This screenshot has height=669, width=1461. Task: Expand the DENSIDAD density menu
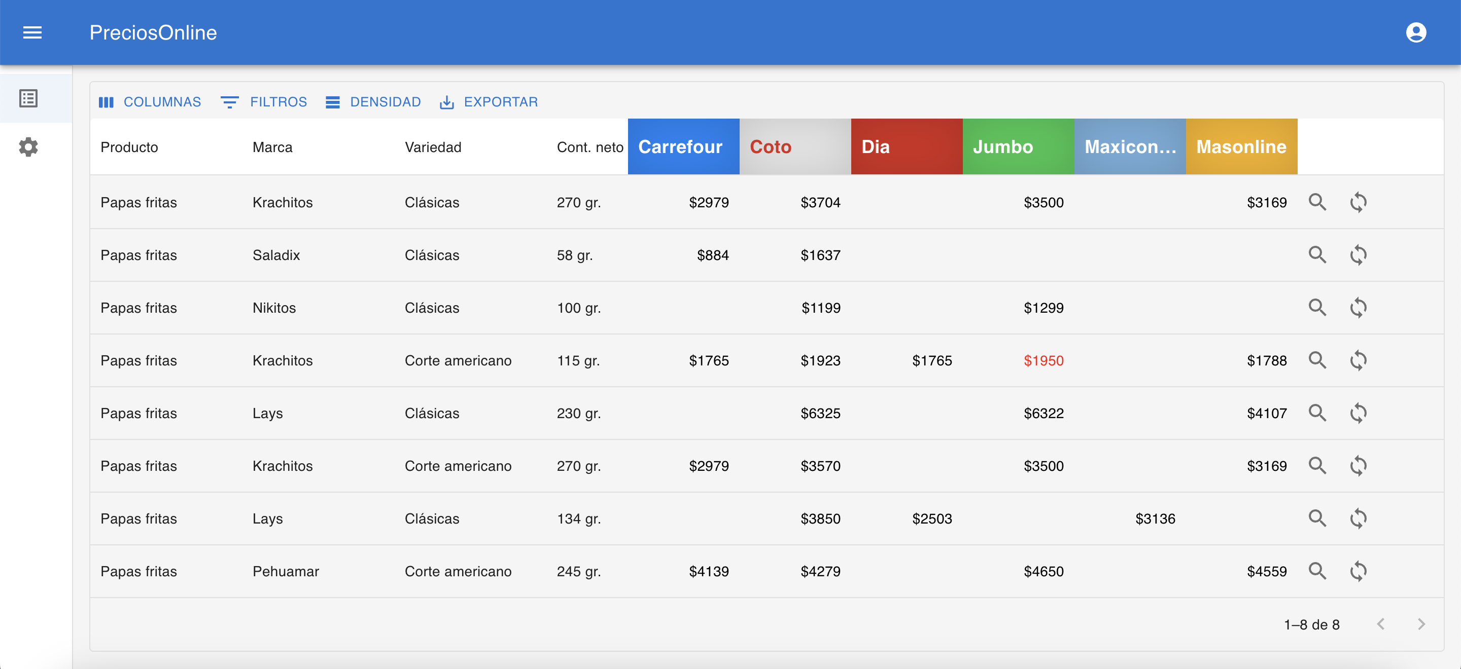point(374,102)
